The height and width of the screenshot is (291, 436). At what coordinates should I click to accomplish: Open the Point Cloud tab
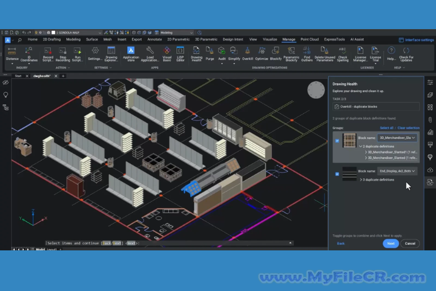309,39
